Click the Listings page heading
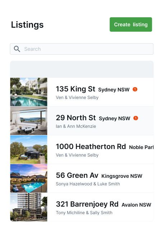163x239 pixels. tap(27, 25)
